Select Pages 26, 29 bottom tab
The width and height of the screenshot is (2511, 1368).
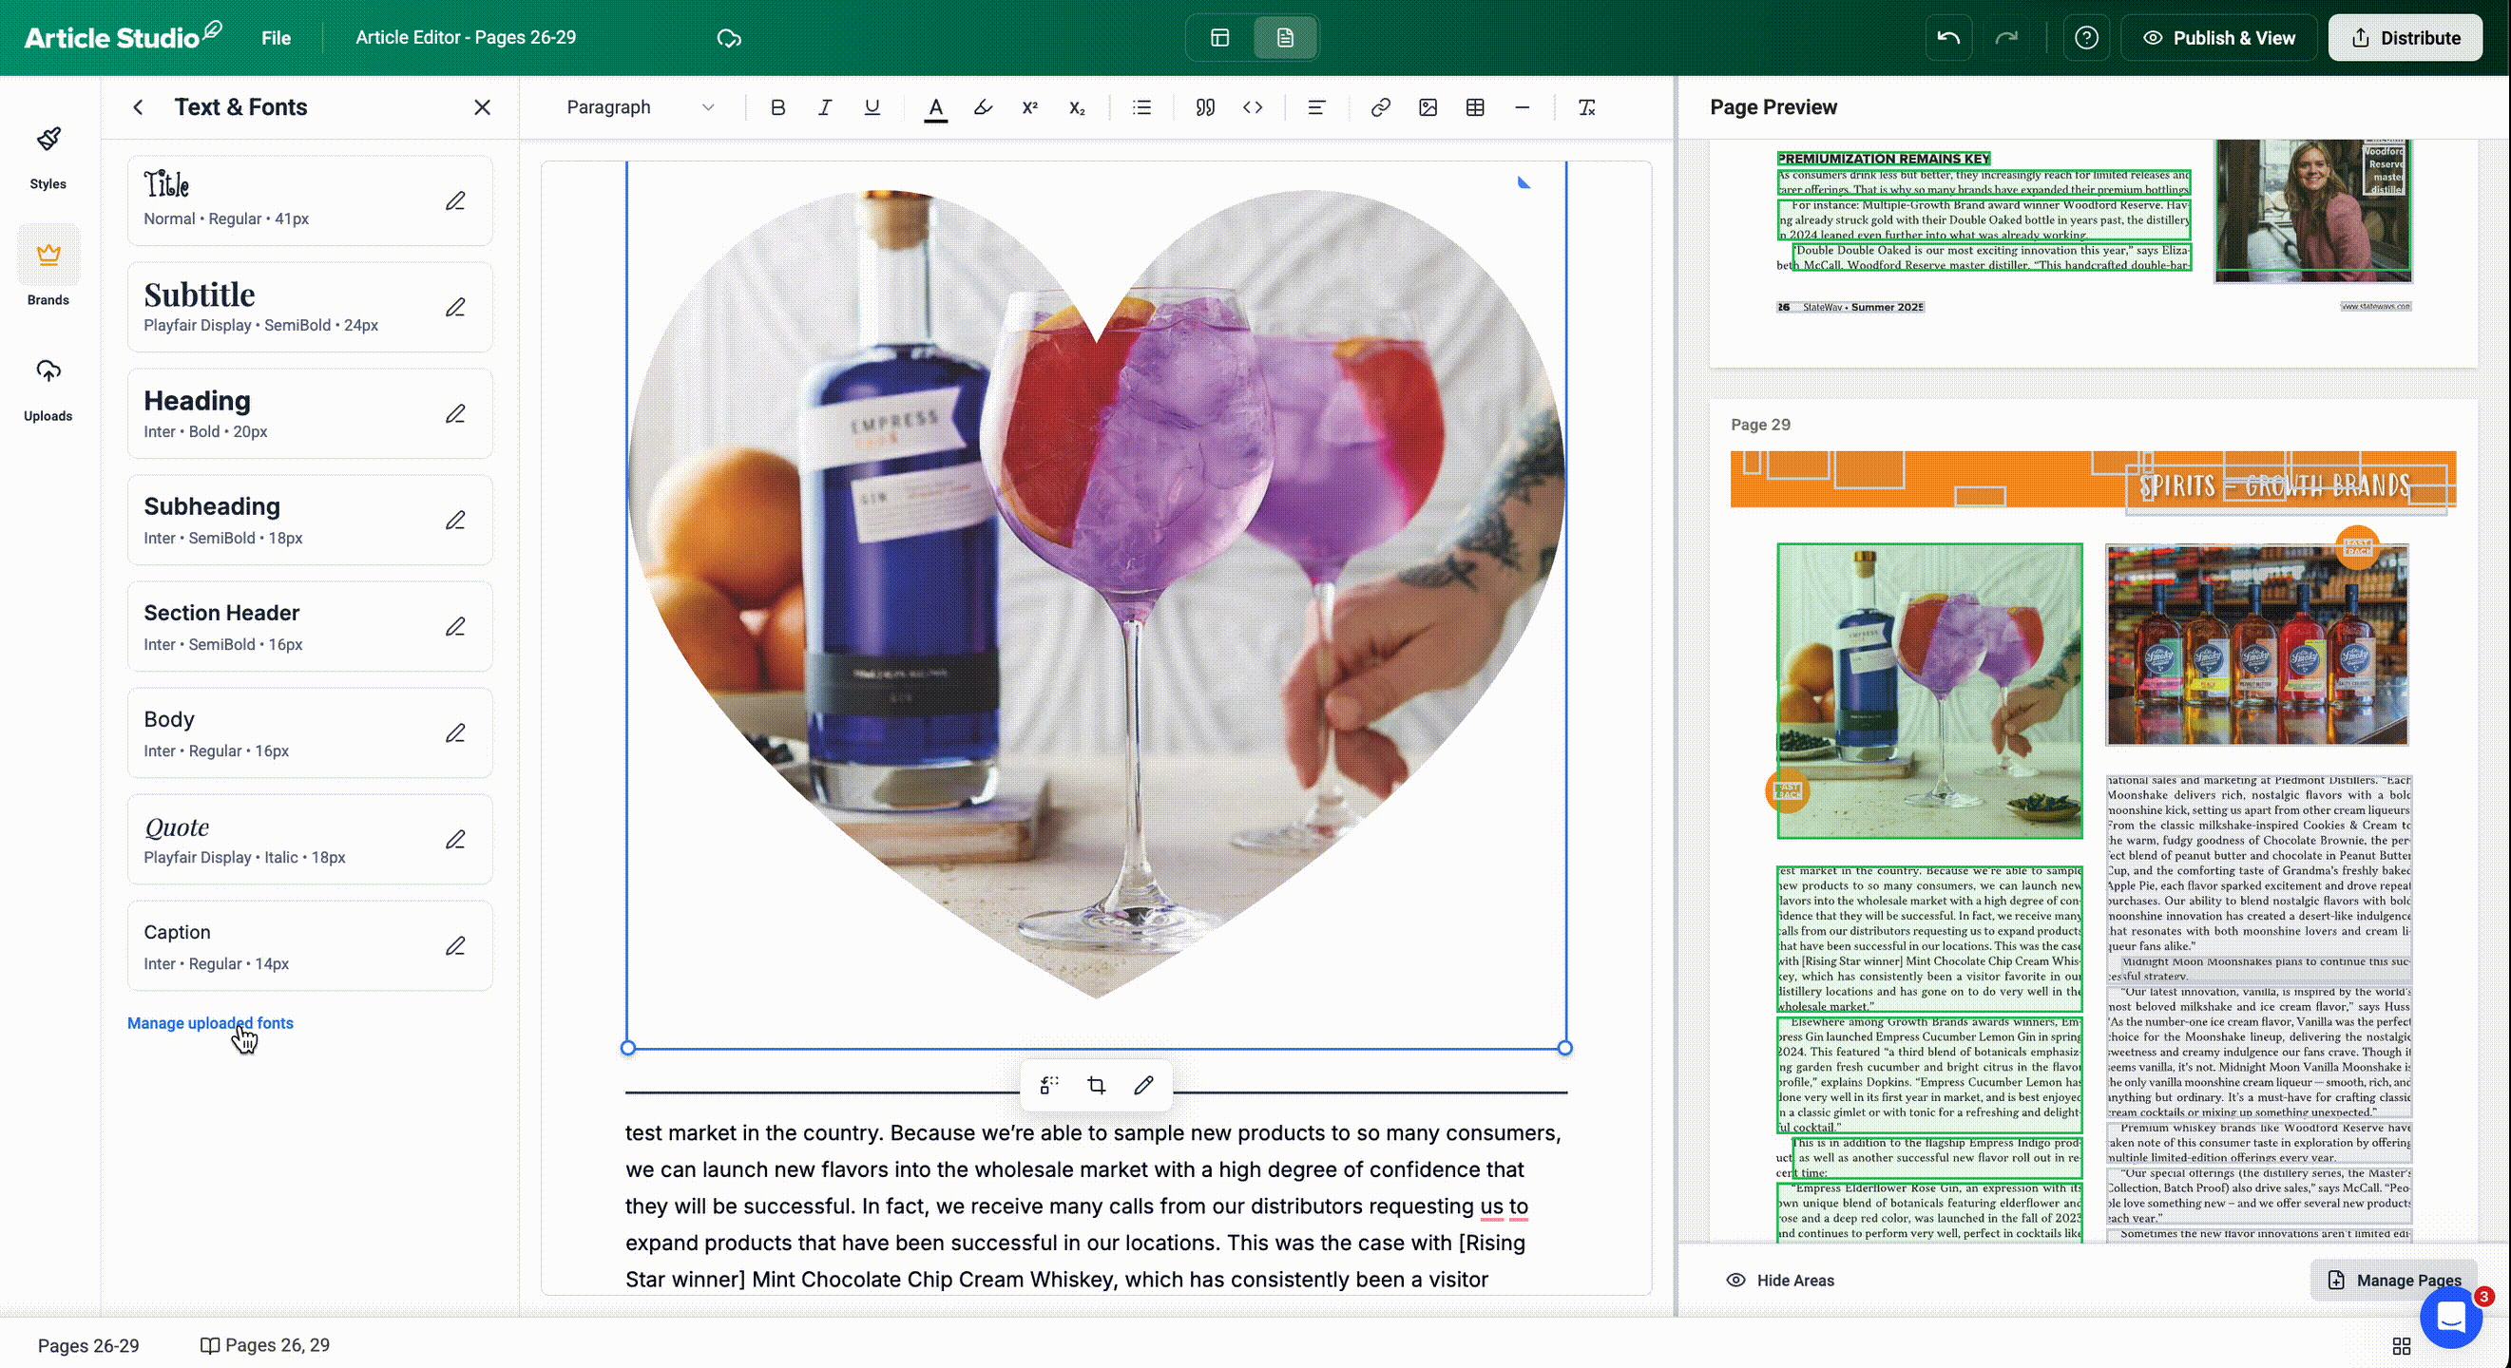(x=265, y=1345)
